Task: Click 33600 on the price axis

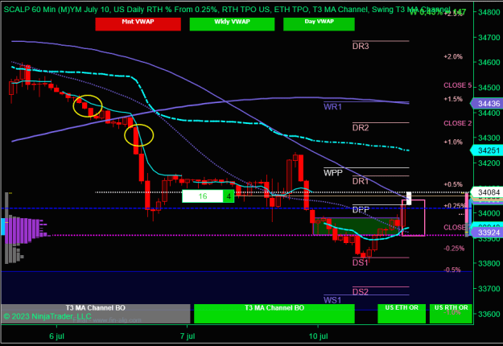Action: pos(489,314)
